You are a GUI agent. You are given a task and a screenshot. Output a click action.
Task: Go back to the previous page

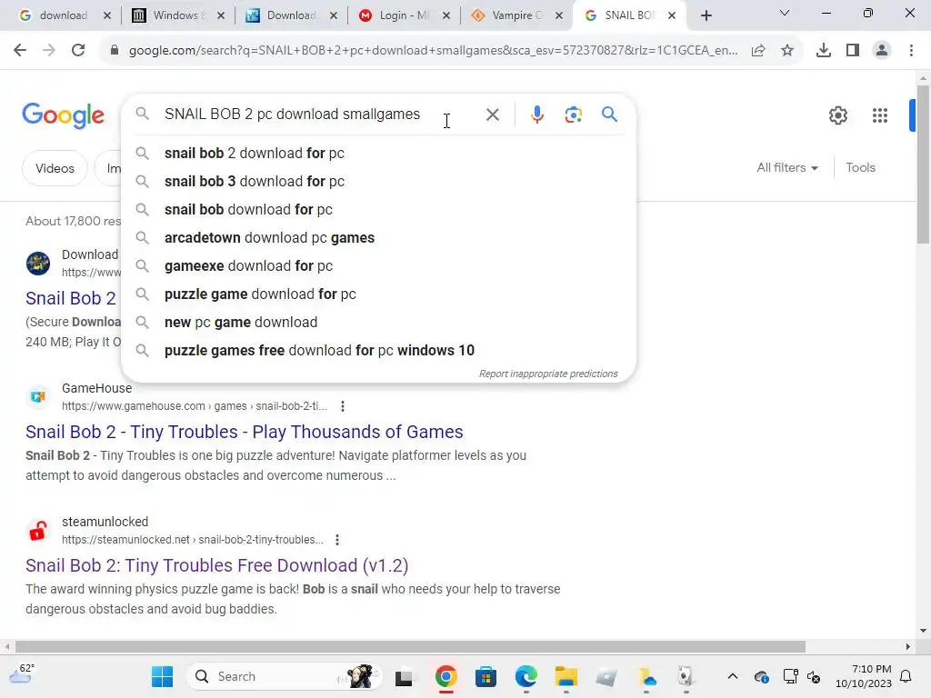(x=20, y=51)
